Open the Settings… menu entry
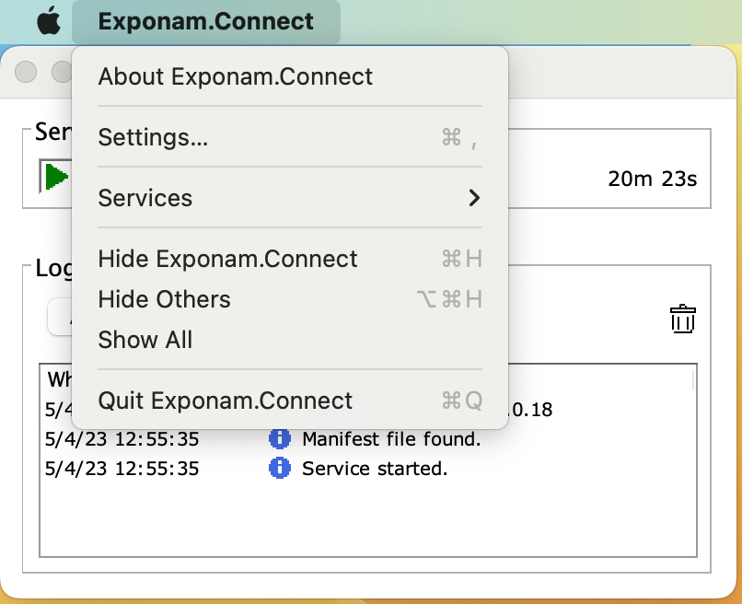742x604 pixels. coord(153,137)
